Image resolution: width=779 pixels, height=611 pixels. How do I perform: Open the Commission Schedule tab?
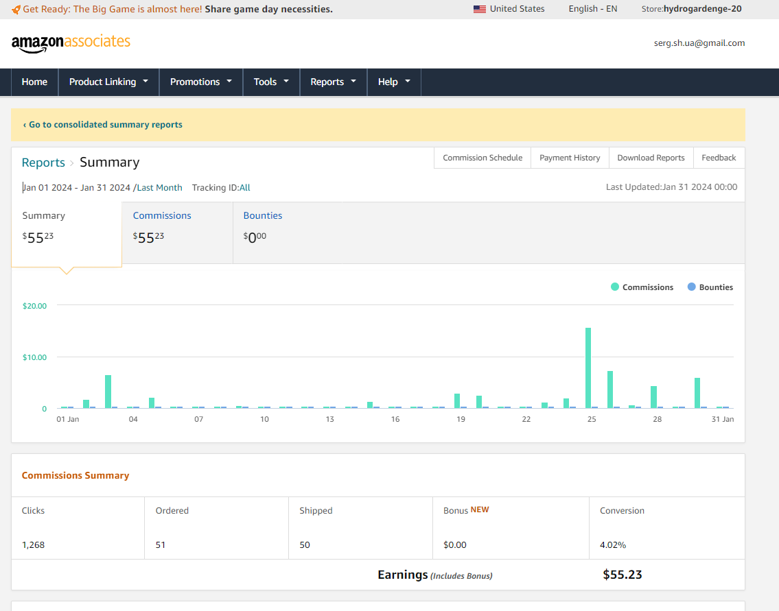click(482, 158)
